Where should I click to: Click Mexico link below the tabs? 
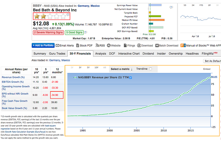pyautogui.click(x=66, y=60)
